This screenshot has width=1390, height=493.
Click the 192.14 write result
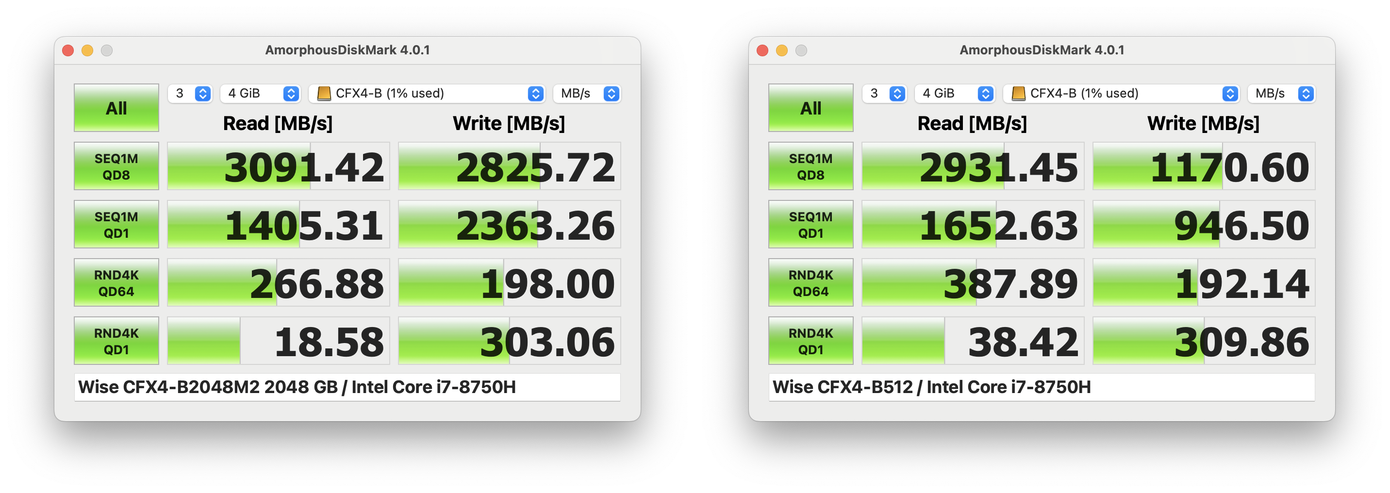coord(1204,282)
